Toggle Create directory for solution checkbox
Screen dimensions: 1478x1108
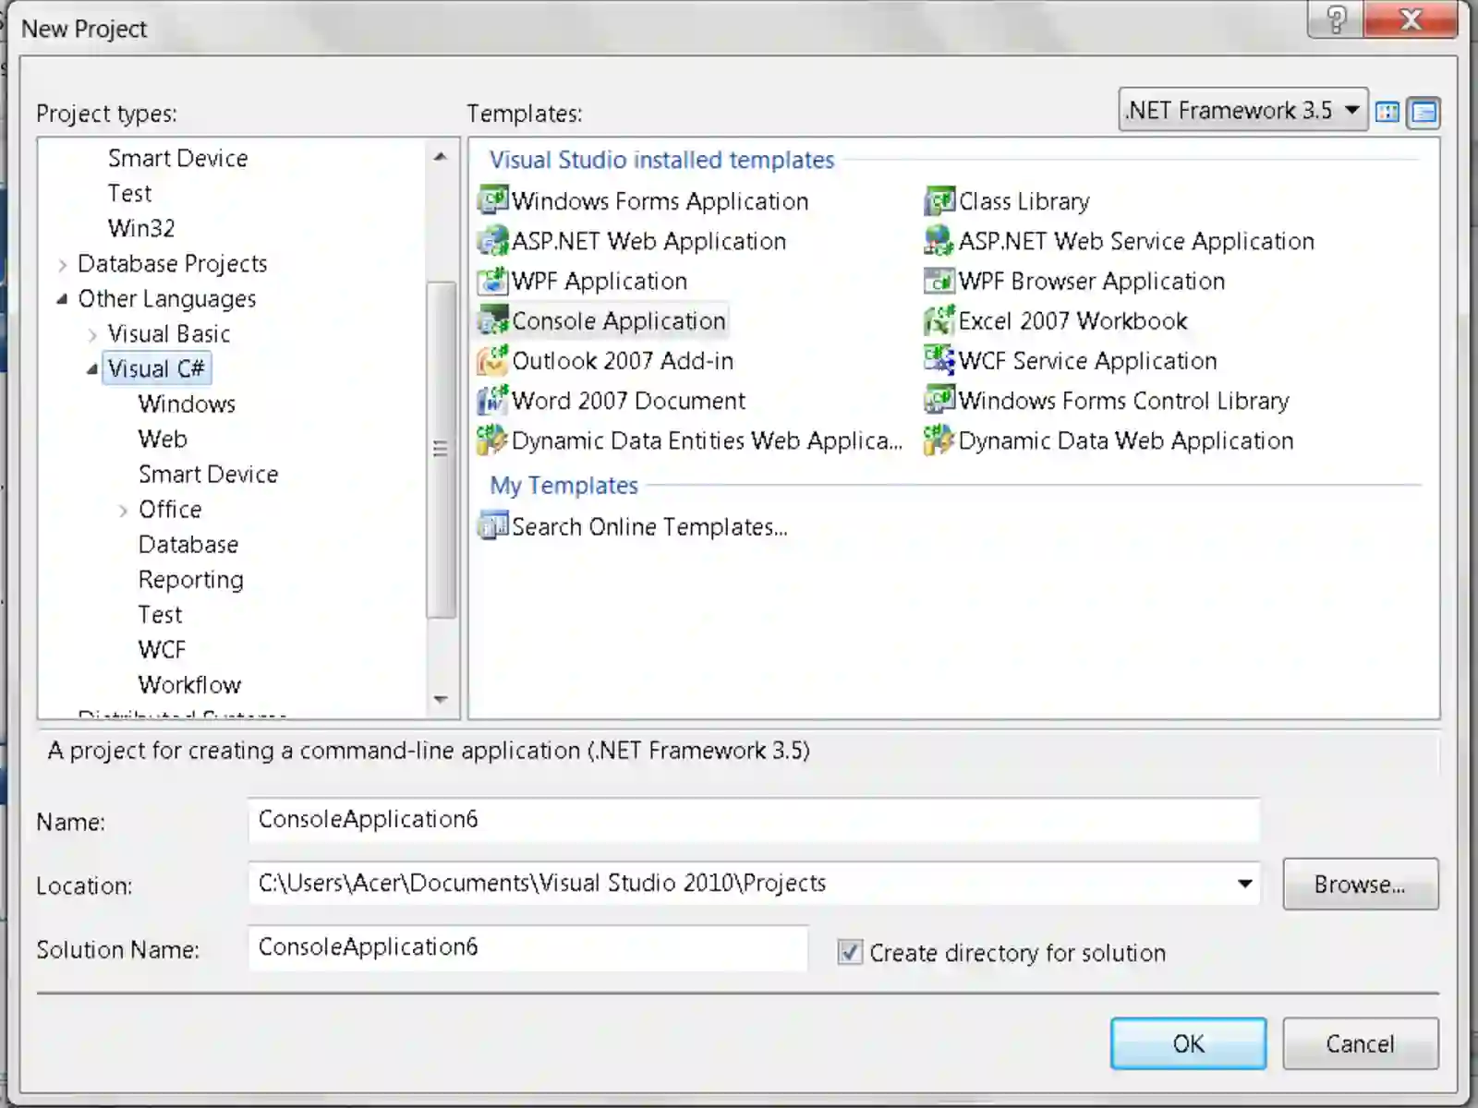point(850,952)
